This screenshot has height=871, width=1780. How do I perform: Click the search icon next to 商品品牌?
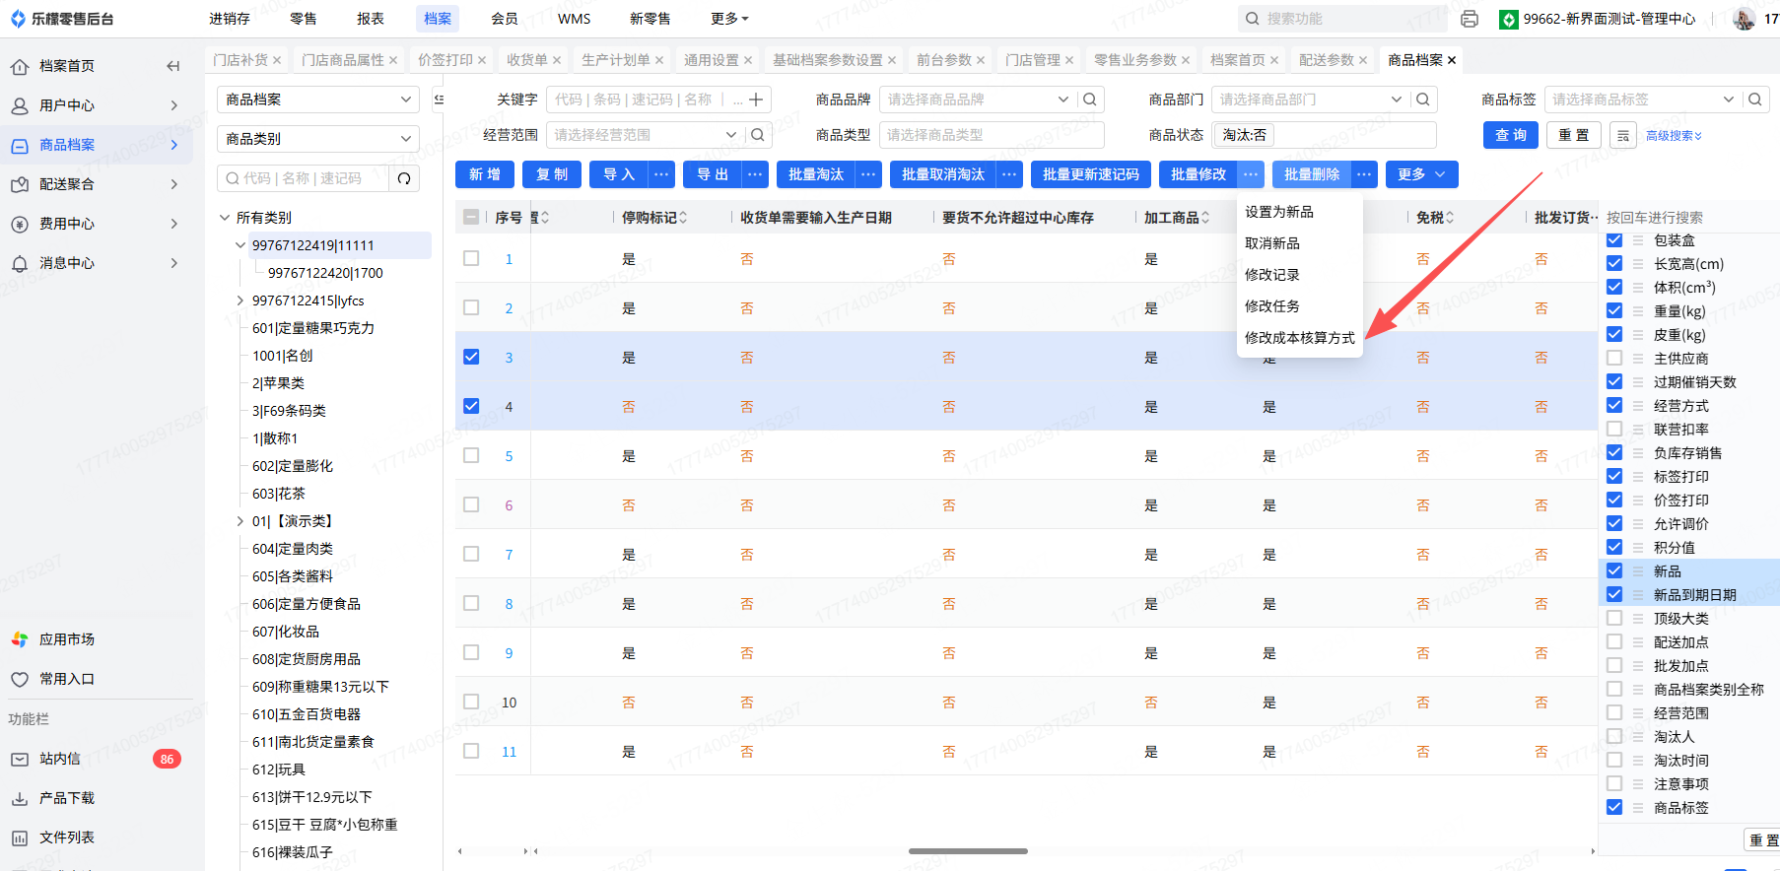click(x=1089, y=100)
